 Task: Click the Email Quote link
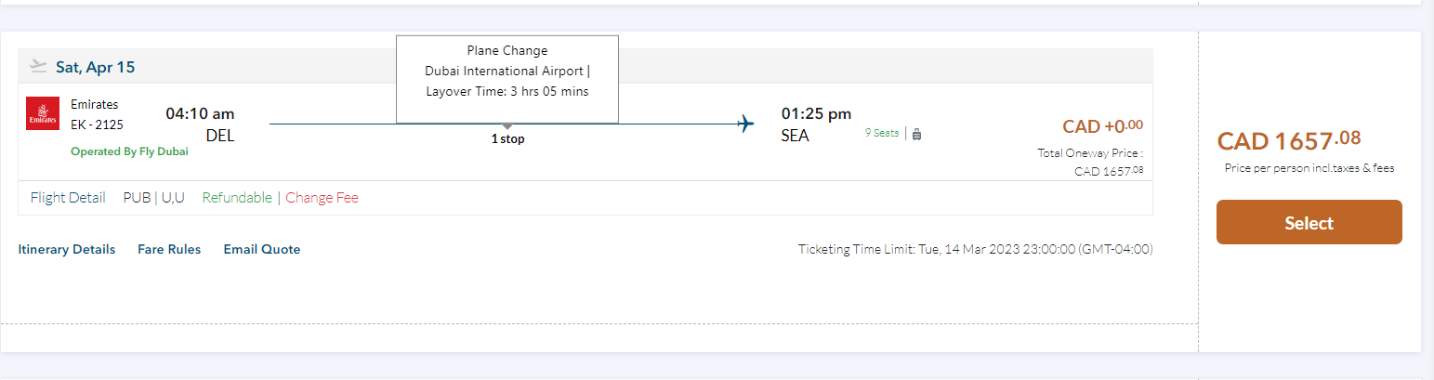tap(262, 249)
